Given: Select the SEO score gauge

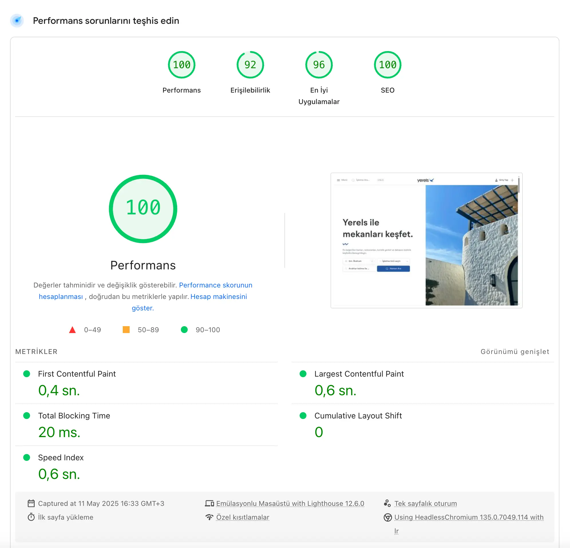Looking at the screenshot, I should point(387,65).
